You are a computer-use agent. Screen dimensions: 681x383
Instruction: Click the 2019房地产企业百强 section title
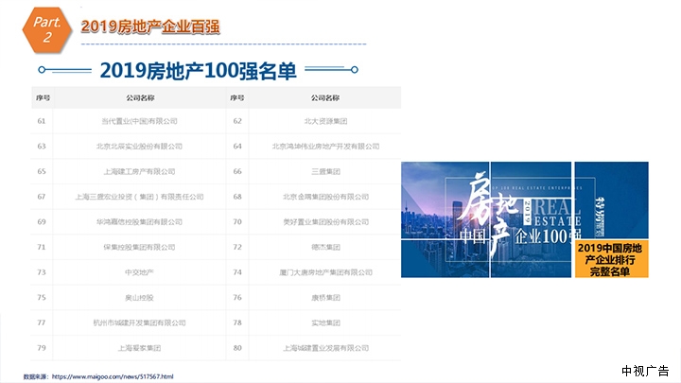[x=149, y=26]
